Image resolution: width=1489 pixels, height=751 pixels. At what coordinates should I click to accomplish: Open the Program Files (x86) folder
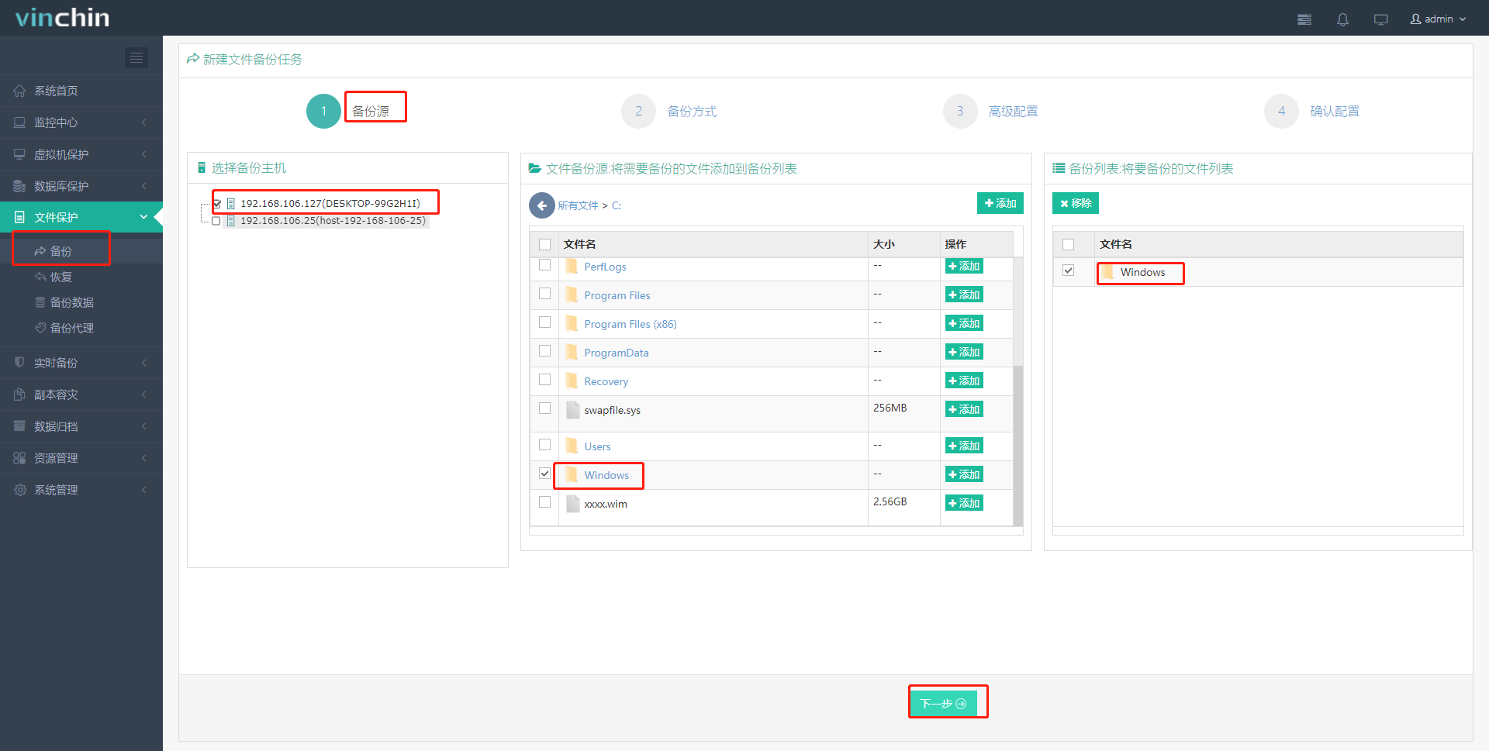[630, 324]
